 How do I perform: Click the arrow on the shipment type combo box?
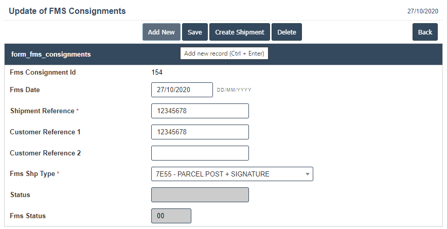(x=308, y=174)
